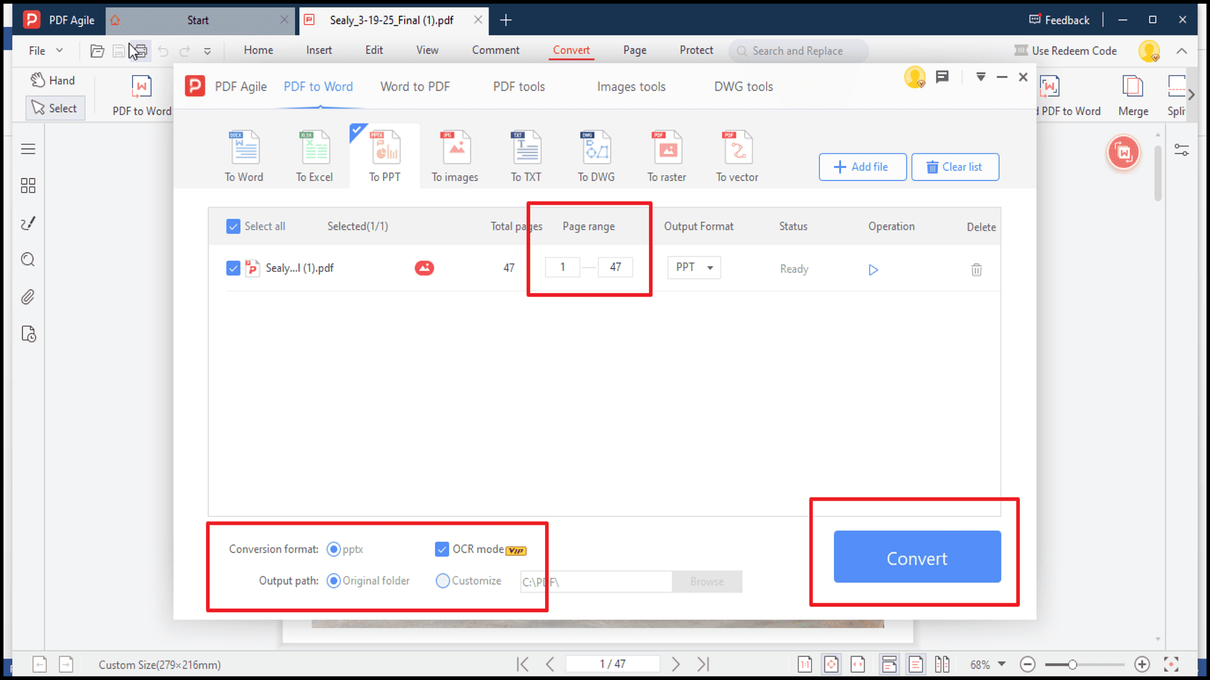Viewport: 1210px width, 680px height.
Task: Open the search panel in sidebar
Action: click(x=28, y=259)
